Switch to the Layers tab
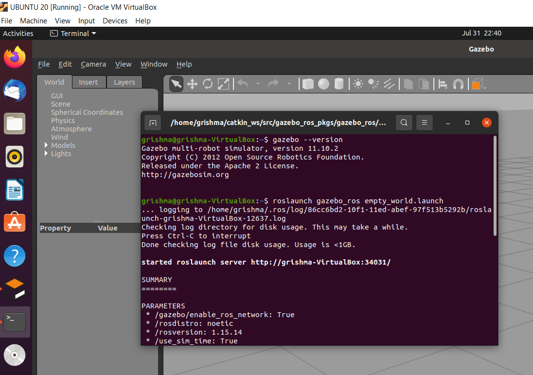The width and height of the screenshot is (533, 375). pyautogui.click(x=124, y=82)
